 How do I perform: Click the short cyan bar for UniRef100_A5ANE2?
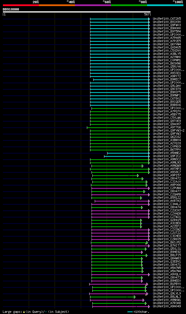128,153
